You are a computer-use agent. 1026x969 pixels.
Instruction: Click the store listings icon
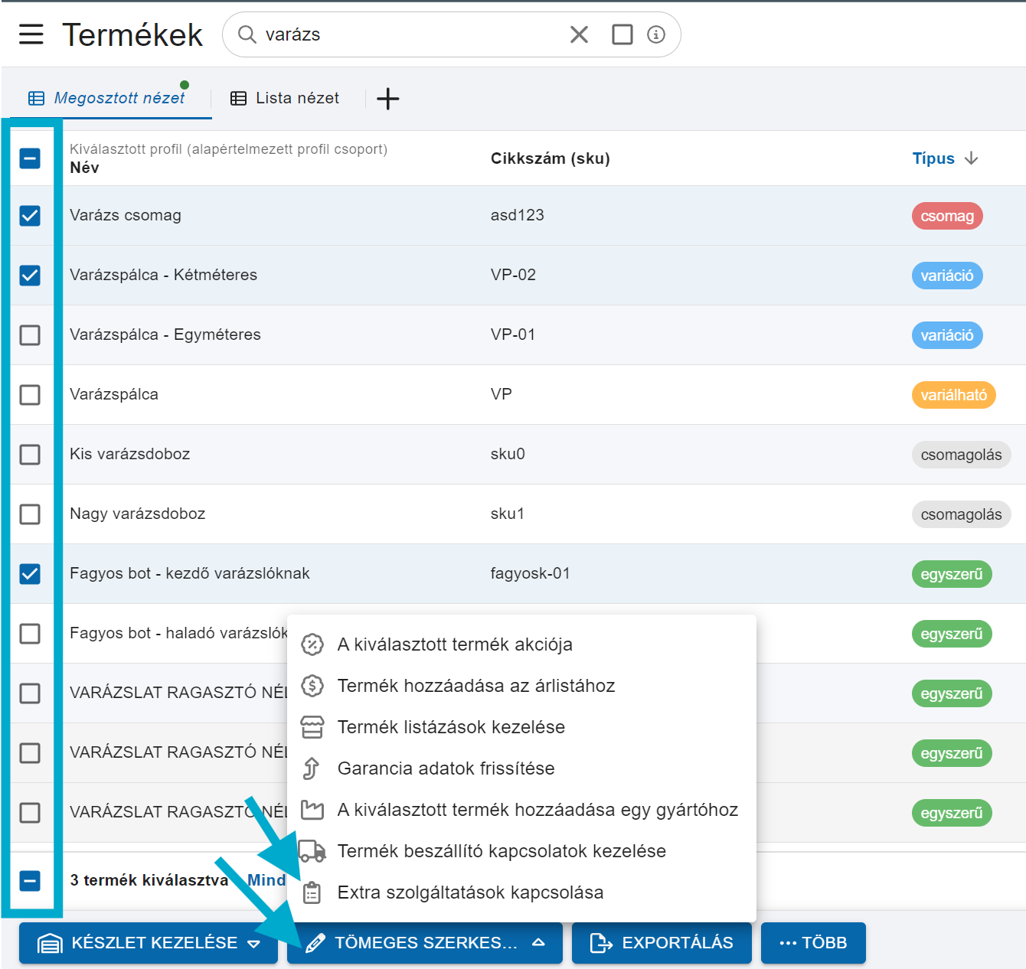(312, 727)
